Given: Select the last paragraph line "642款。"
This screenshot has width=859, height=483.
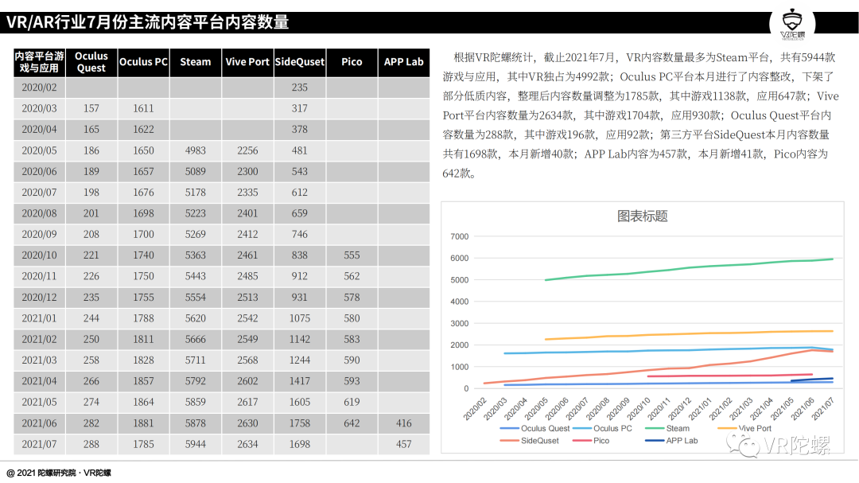Looking at the screenshot, I should point(459,173).
